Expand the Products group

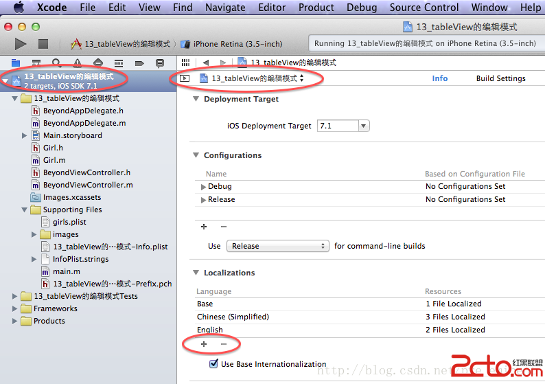[x=14, y=321]
